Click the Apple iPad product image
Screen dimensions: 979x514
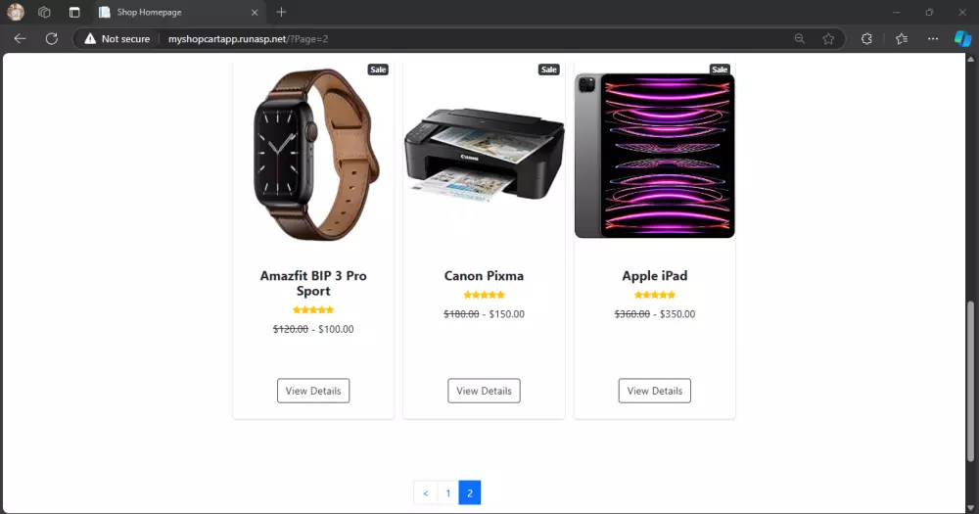point(654,156)
